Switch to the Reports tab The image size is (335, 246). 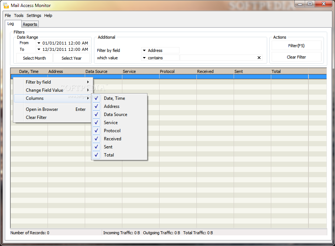coord(30,24)
